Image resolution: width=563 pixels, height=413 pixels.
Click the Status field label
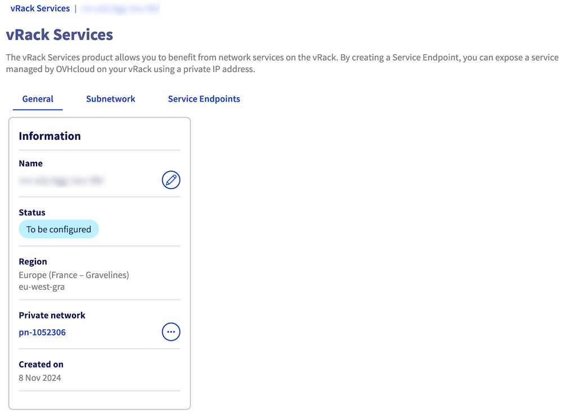coord(32,212)
